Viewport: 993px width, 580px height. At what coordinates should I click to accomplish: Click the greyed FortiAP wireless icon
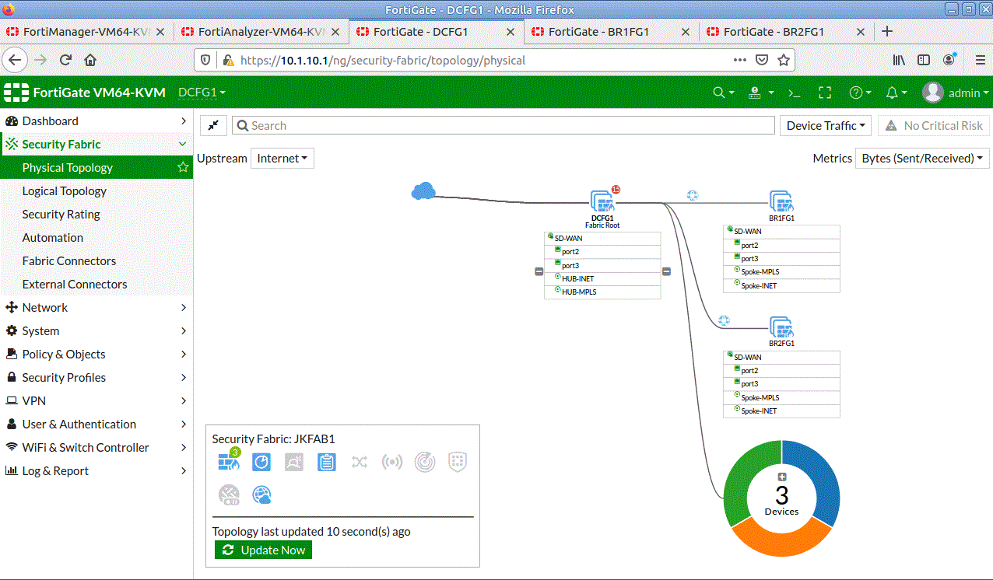point(391,462)
